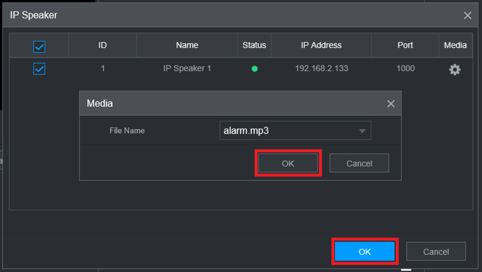The width and height of the screenshot is (482, 272).
Task: Uncheck the IP Speaker 1 row checkbox
Action: (39, 69)
